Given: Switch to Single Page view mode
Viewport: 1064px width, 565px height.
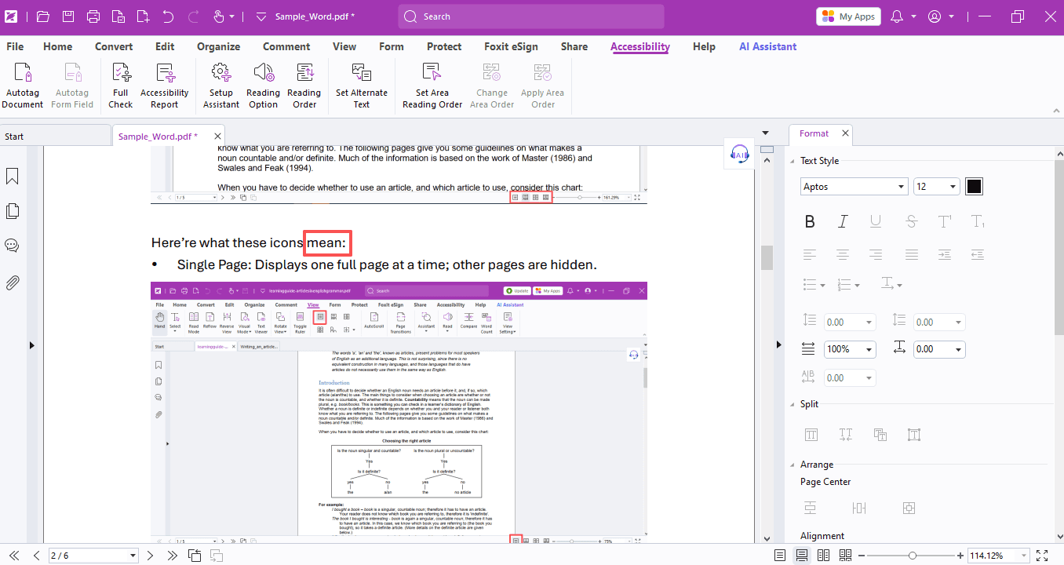Looking at the screenshot, I should [780, 556].
